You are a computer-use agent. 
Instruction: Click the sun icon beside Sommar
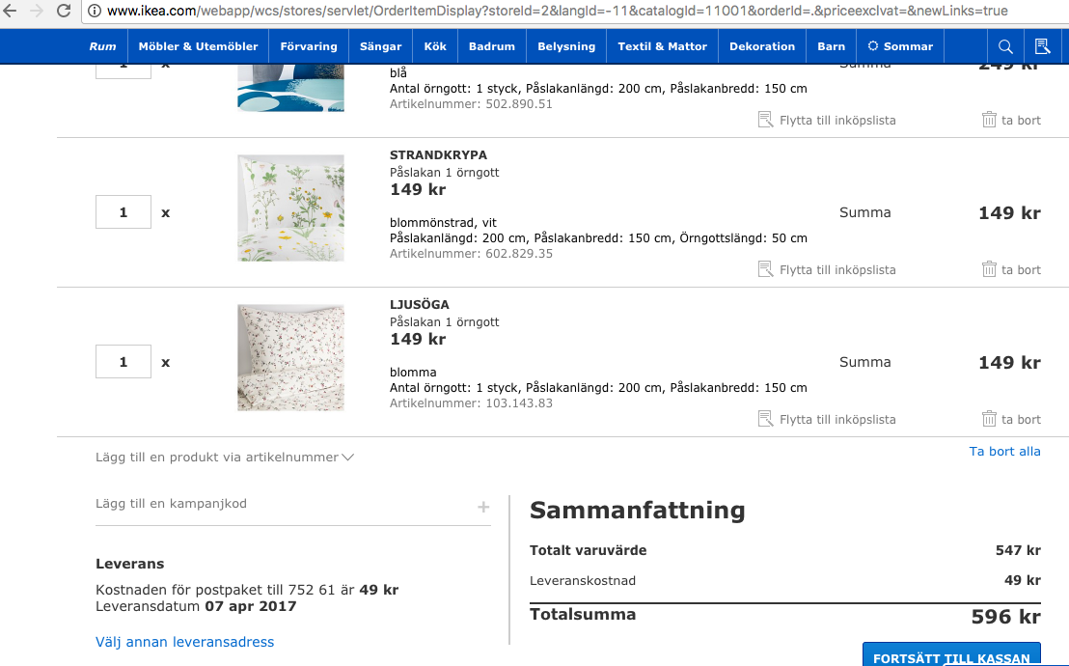coord(872,45)
